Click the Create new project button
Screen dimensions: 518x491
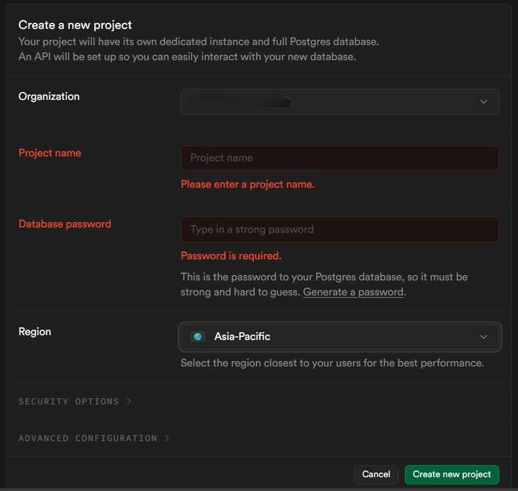click(452, 474)
